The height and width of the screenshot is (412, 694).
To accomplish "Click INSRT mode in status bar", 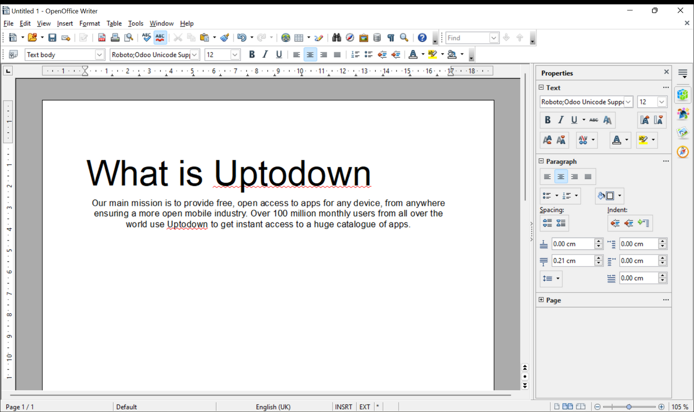I will (x=343, y=407).
